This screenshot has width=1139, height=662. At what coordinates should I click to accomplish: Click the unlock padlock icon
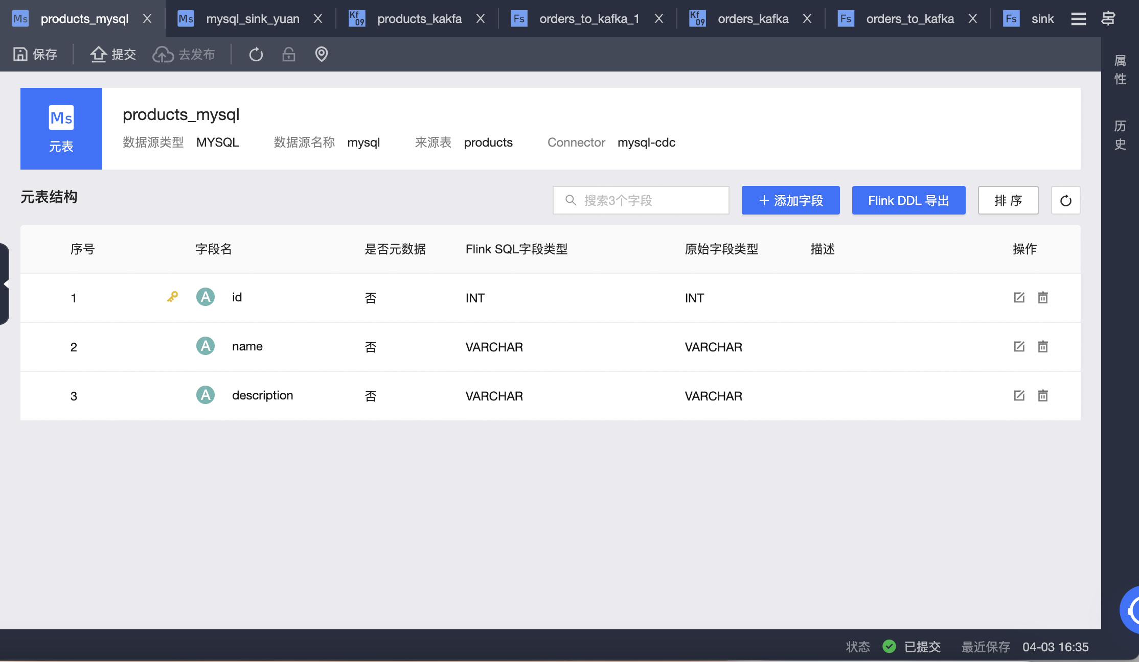(289, 54)
